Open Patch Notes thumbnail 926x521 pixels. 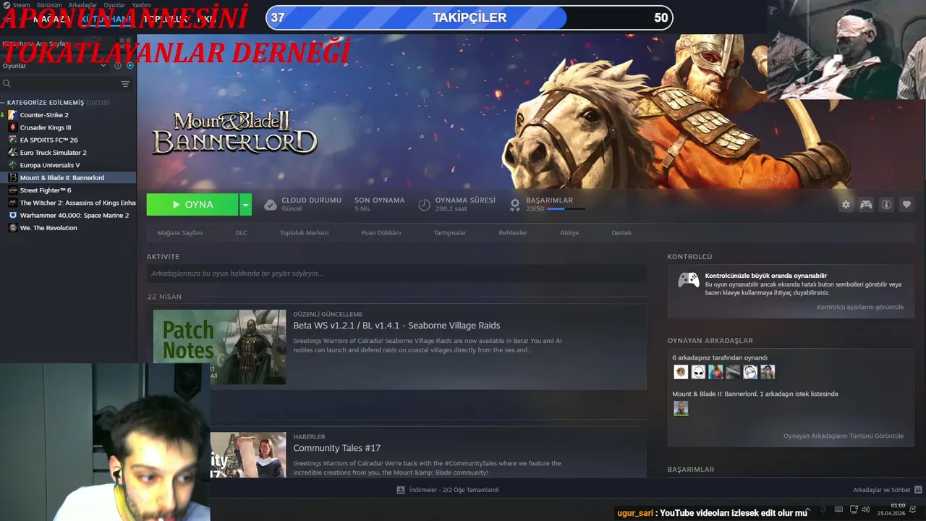click(219, 347)
